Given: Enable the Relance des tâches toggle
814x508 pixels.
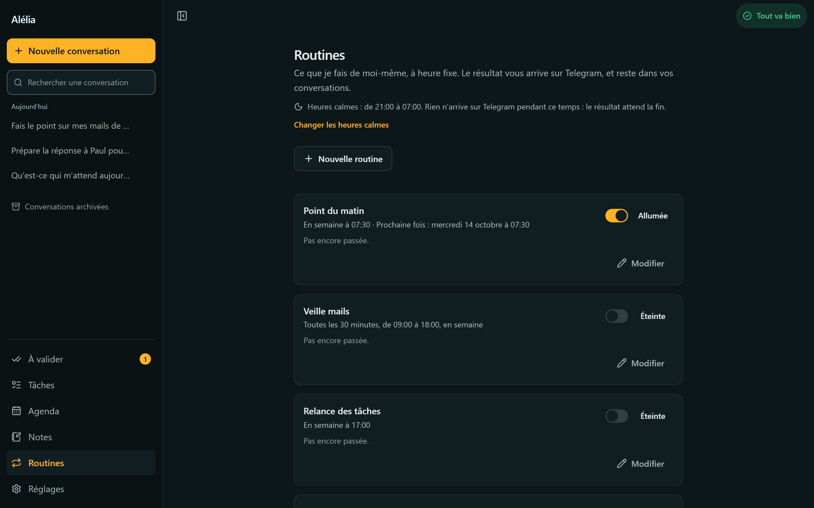Looking at the screenshot, I should click(616, 416).
